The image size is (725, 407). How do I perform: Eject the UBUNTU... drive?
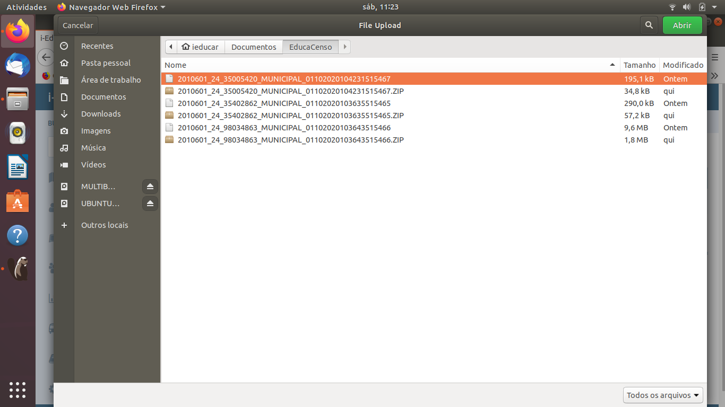150,203
